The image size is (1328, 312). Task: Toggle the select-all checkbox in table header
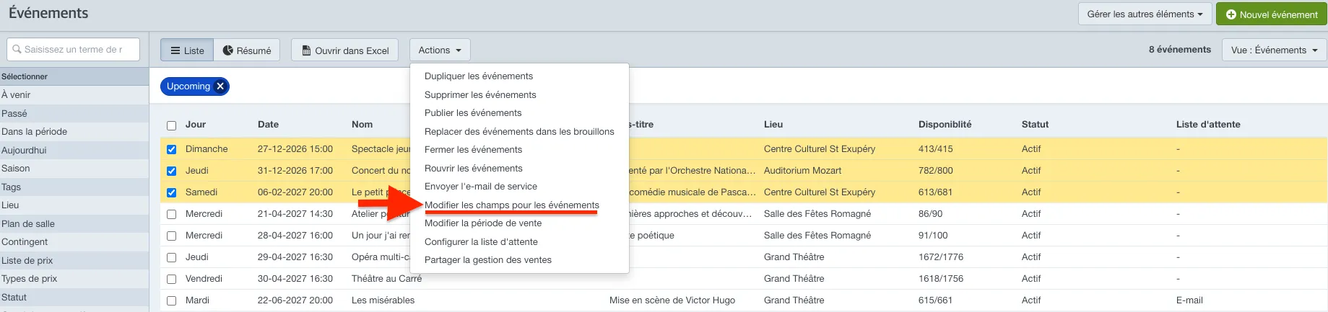(x=171, y=125)
